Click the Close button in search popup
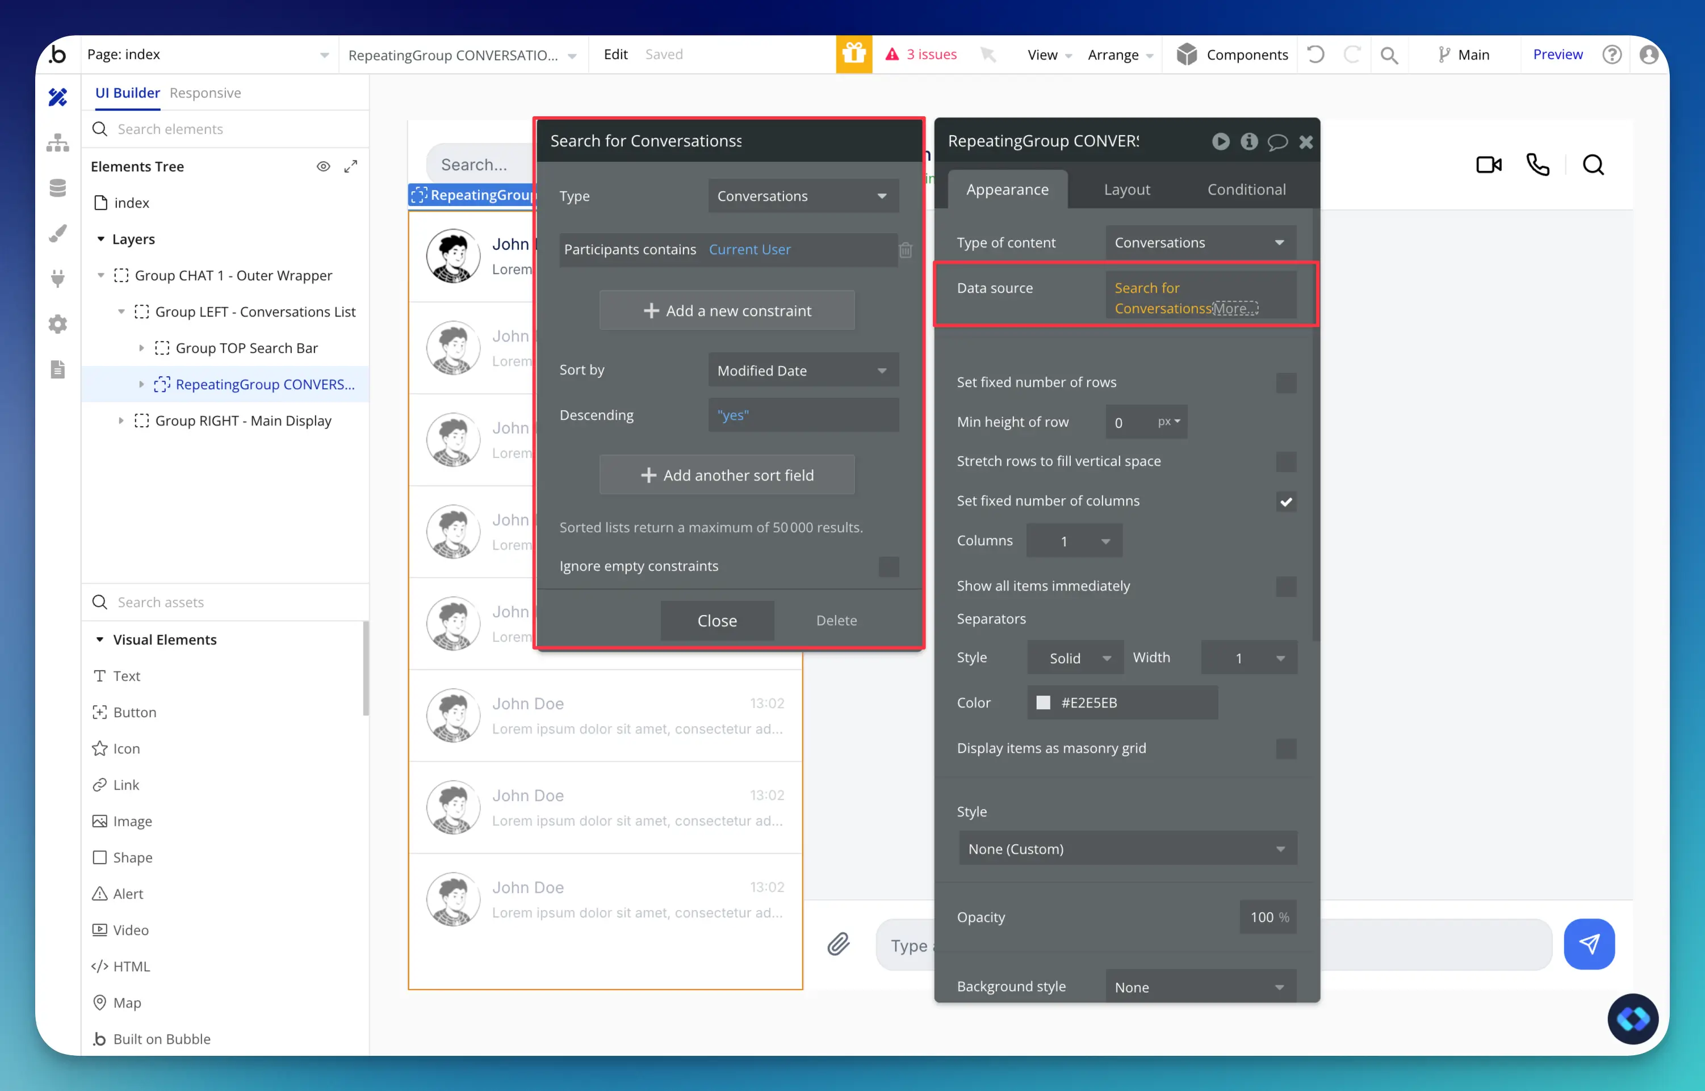The width and height of the screenshot is (1705, 1091). click(x=717, y=621)
